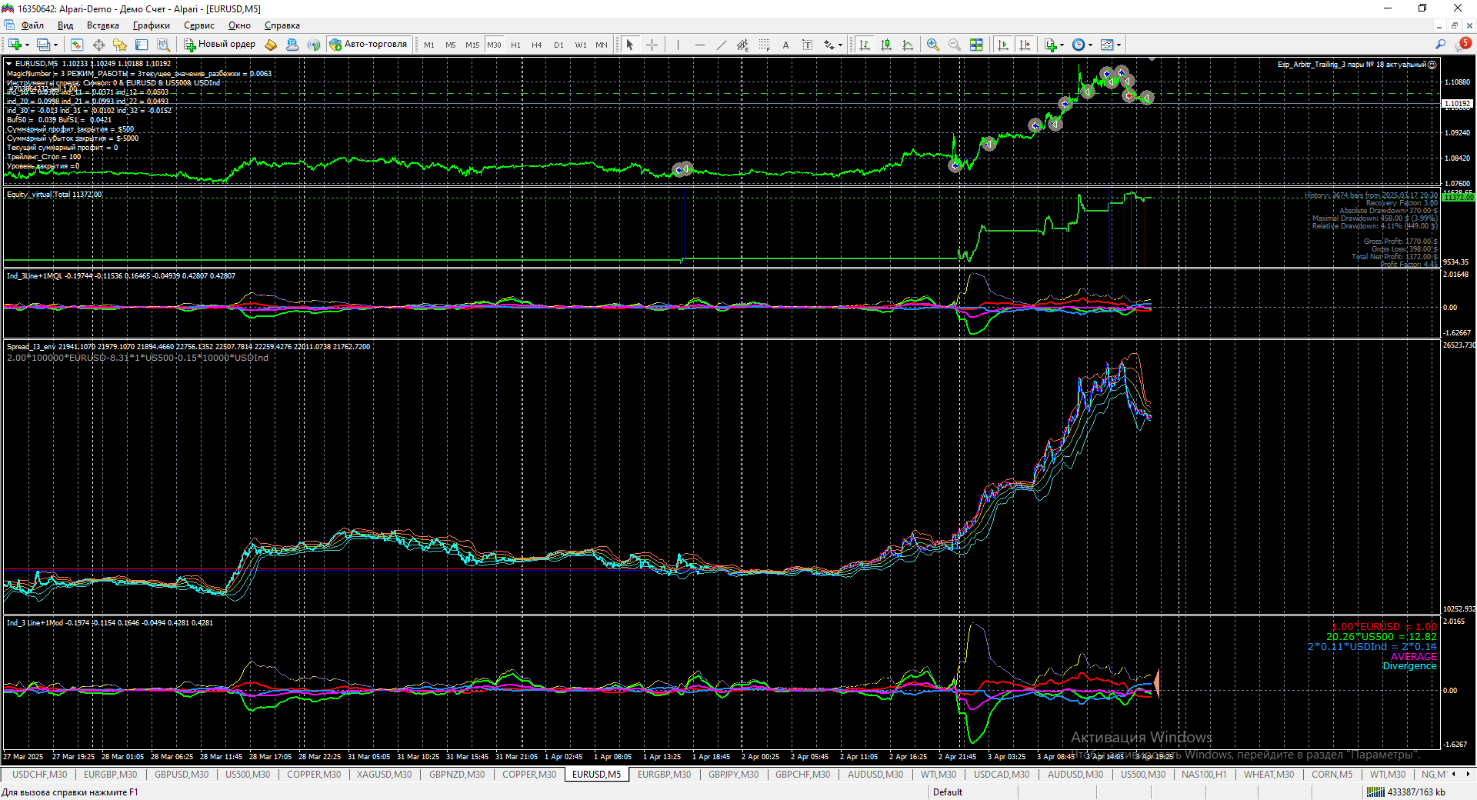Switch to the XAGUSD,M30 chart tab
The image size is (1477, 800).
tap(385, 775)
